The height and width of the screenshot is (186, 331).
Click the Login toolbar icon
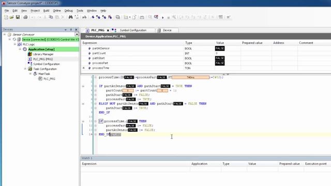click(x=150, y=17)
